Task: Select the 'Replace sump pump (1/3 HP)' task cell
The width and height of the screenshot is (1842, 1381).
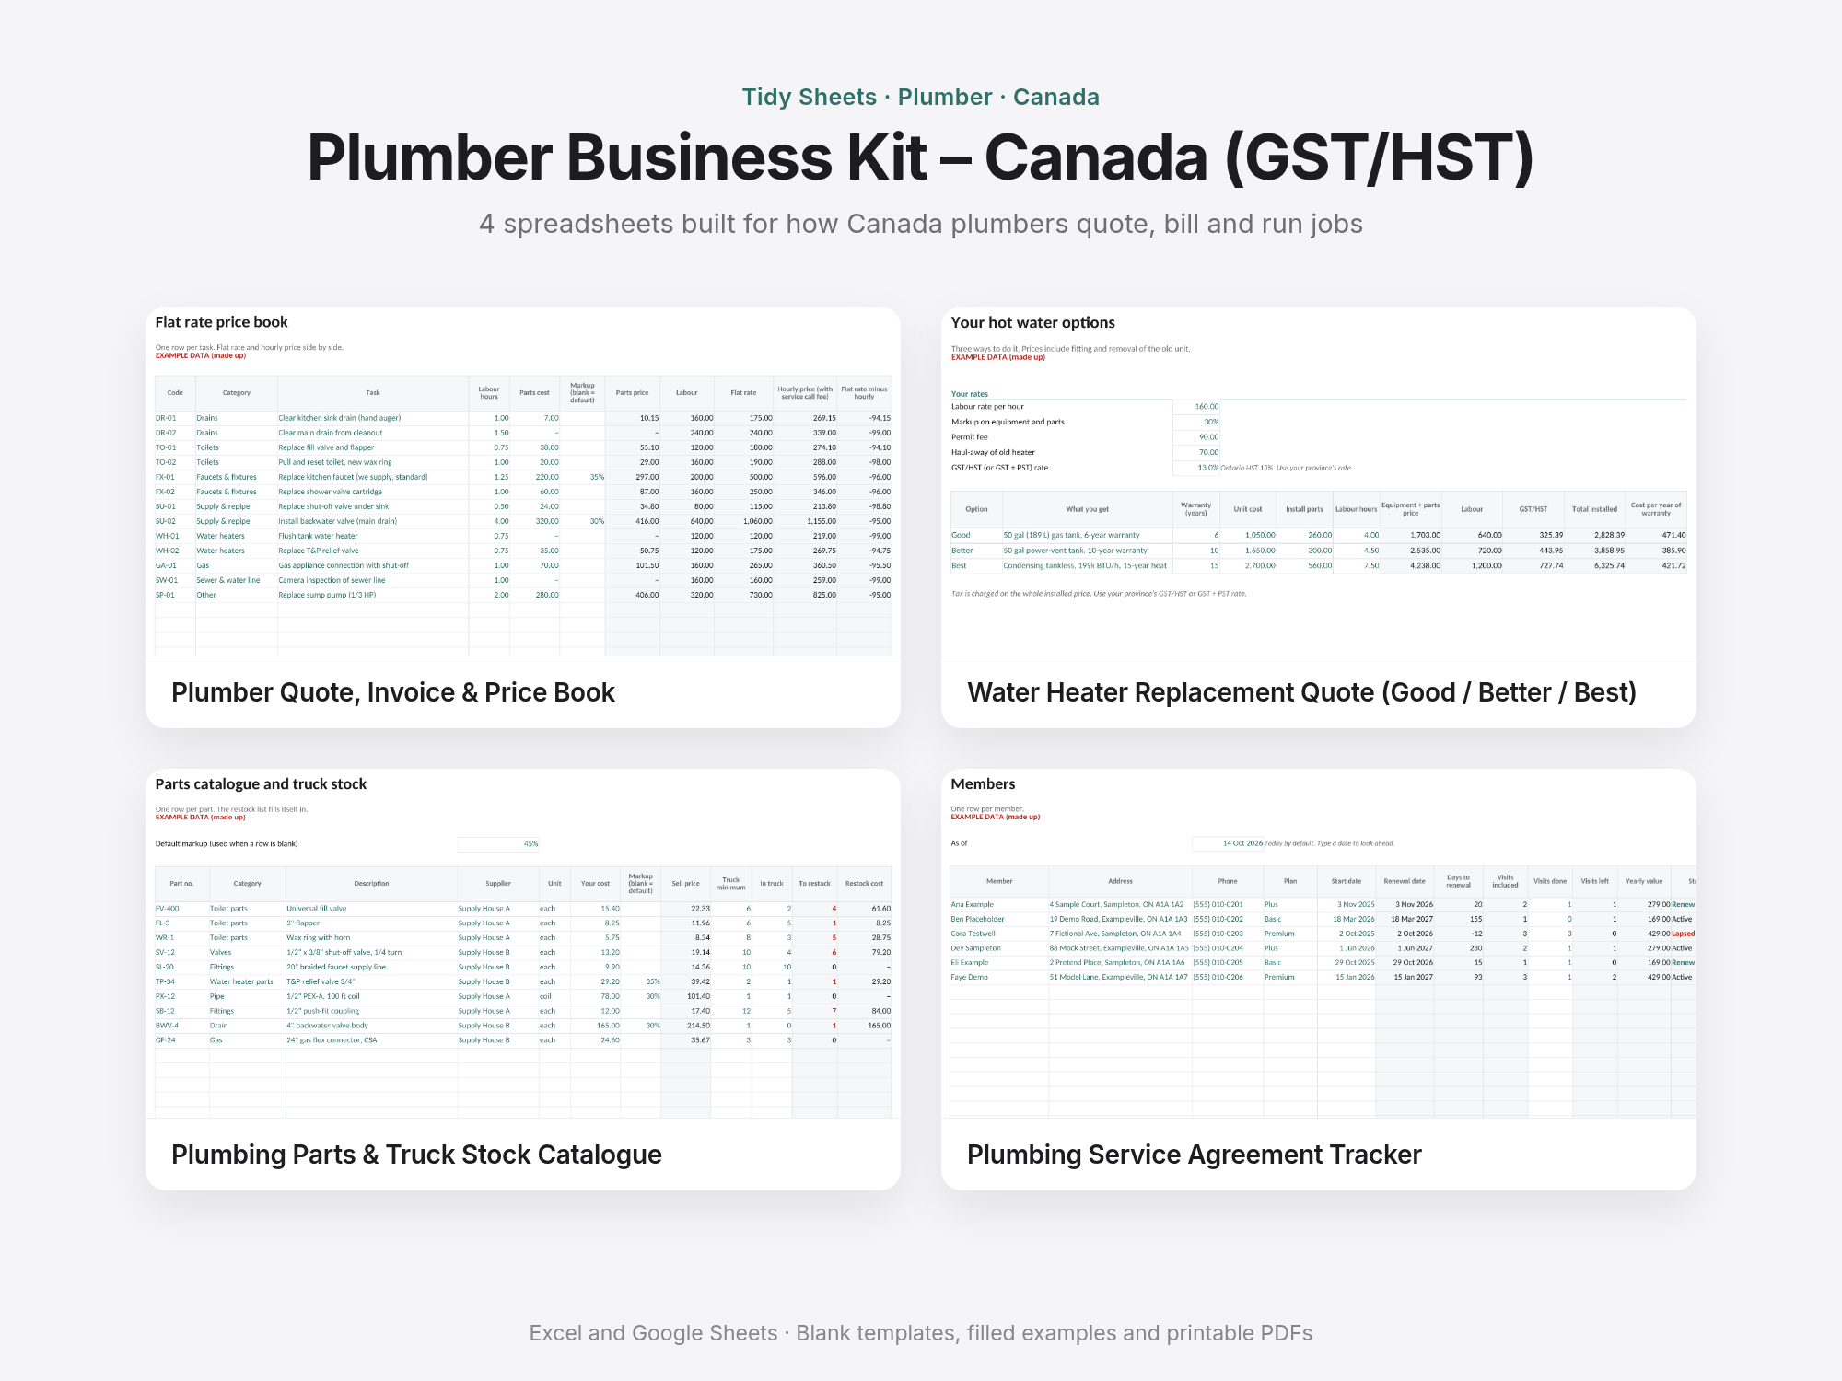Action: (373, 595)
